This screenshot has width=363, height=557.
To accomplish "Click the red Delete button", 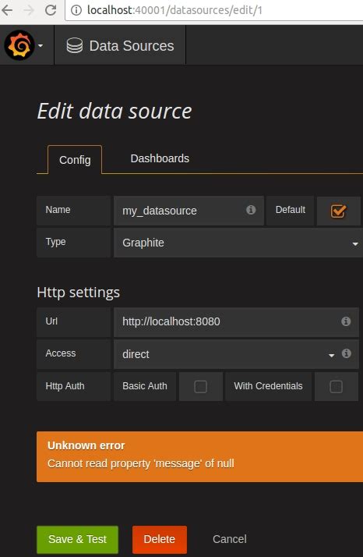I will (160, 539).
